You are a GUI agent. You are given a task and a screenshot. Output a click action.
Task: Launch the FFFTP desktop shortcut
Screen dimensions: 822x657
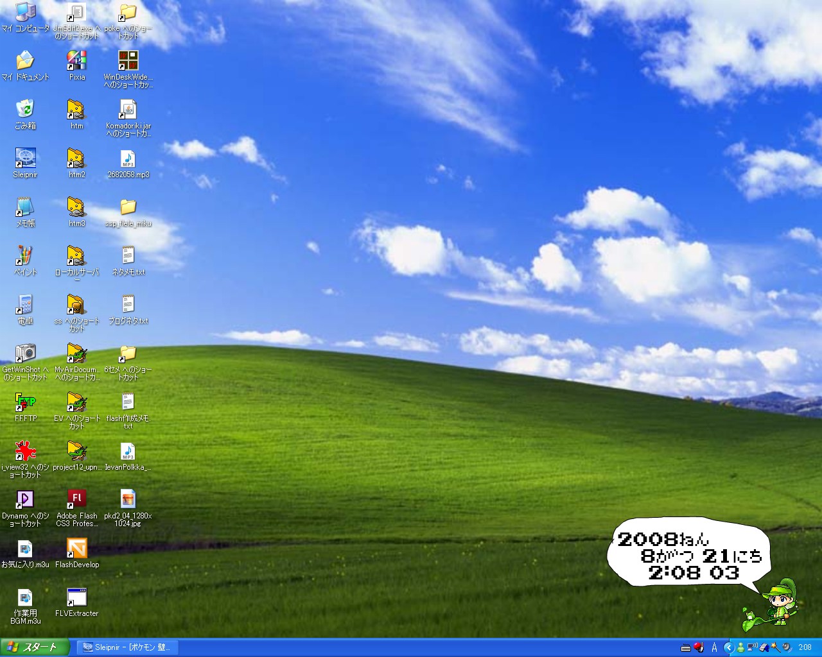click(25, 403)
